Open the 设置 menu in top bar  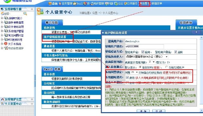point(145,3)
